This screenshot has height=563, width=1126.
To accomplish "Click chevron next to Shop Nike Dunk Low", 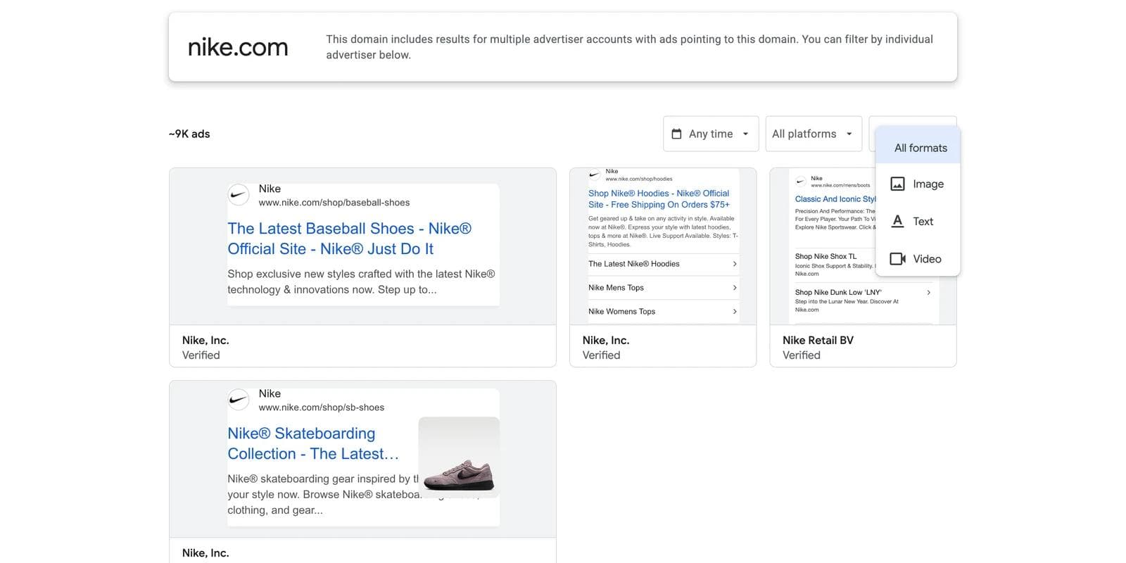I will pyautogui.click(x=929, y=292).
